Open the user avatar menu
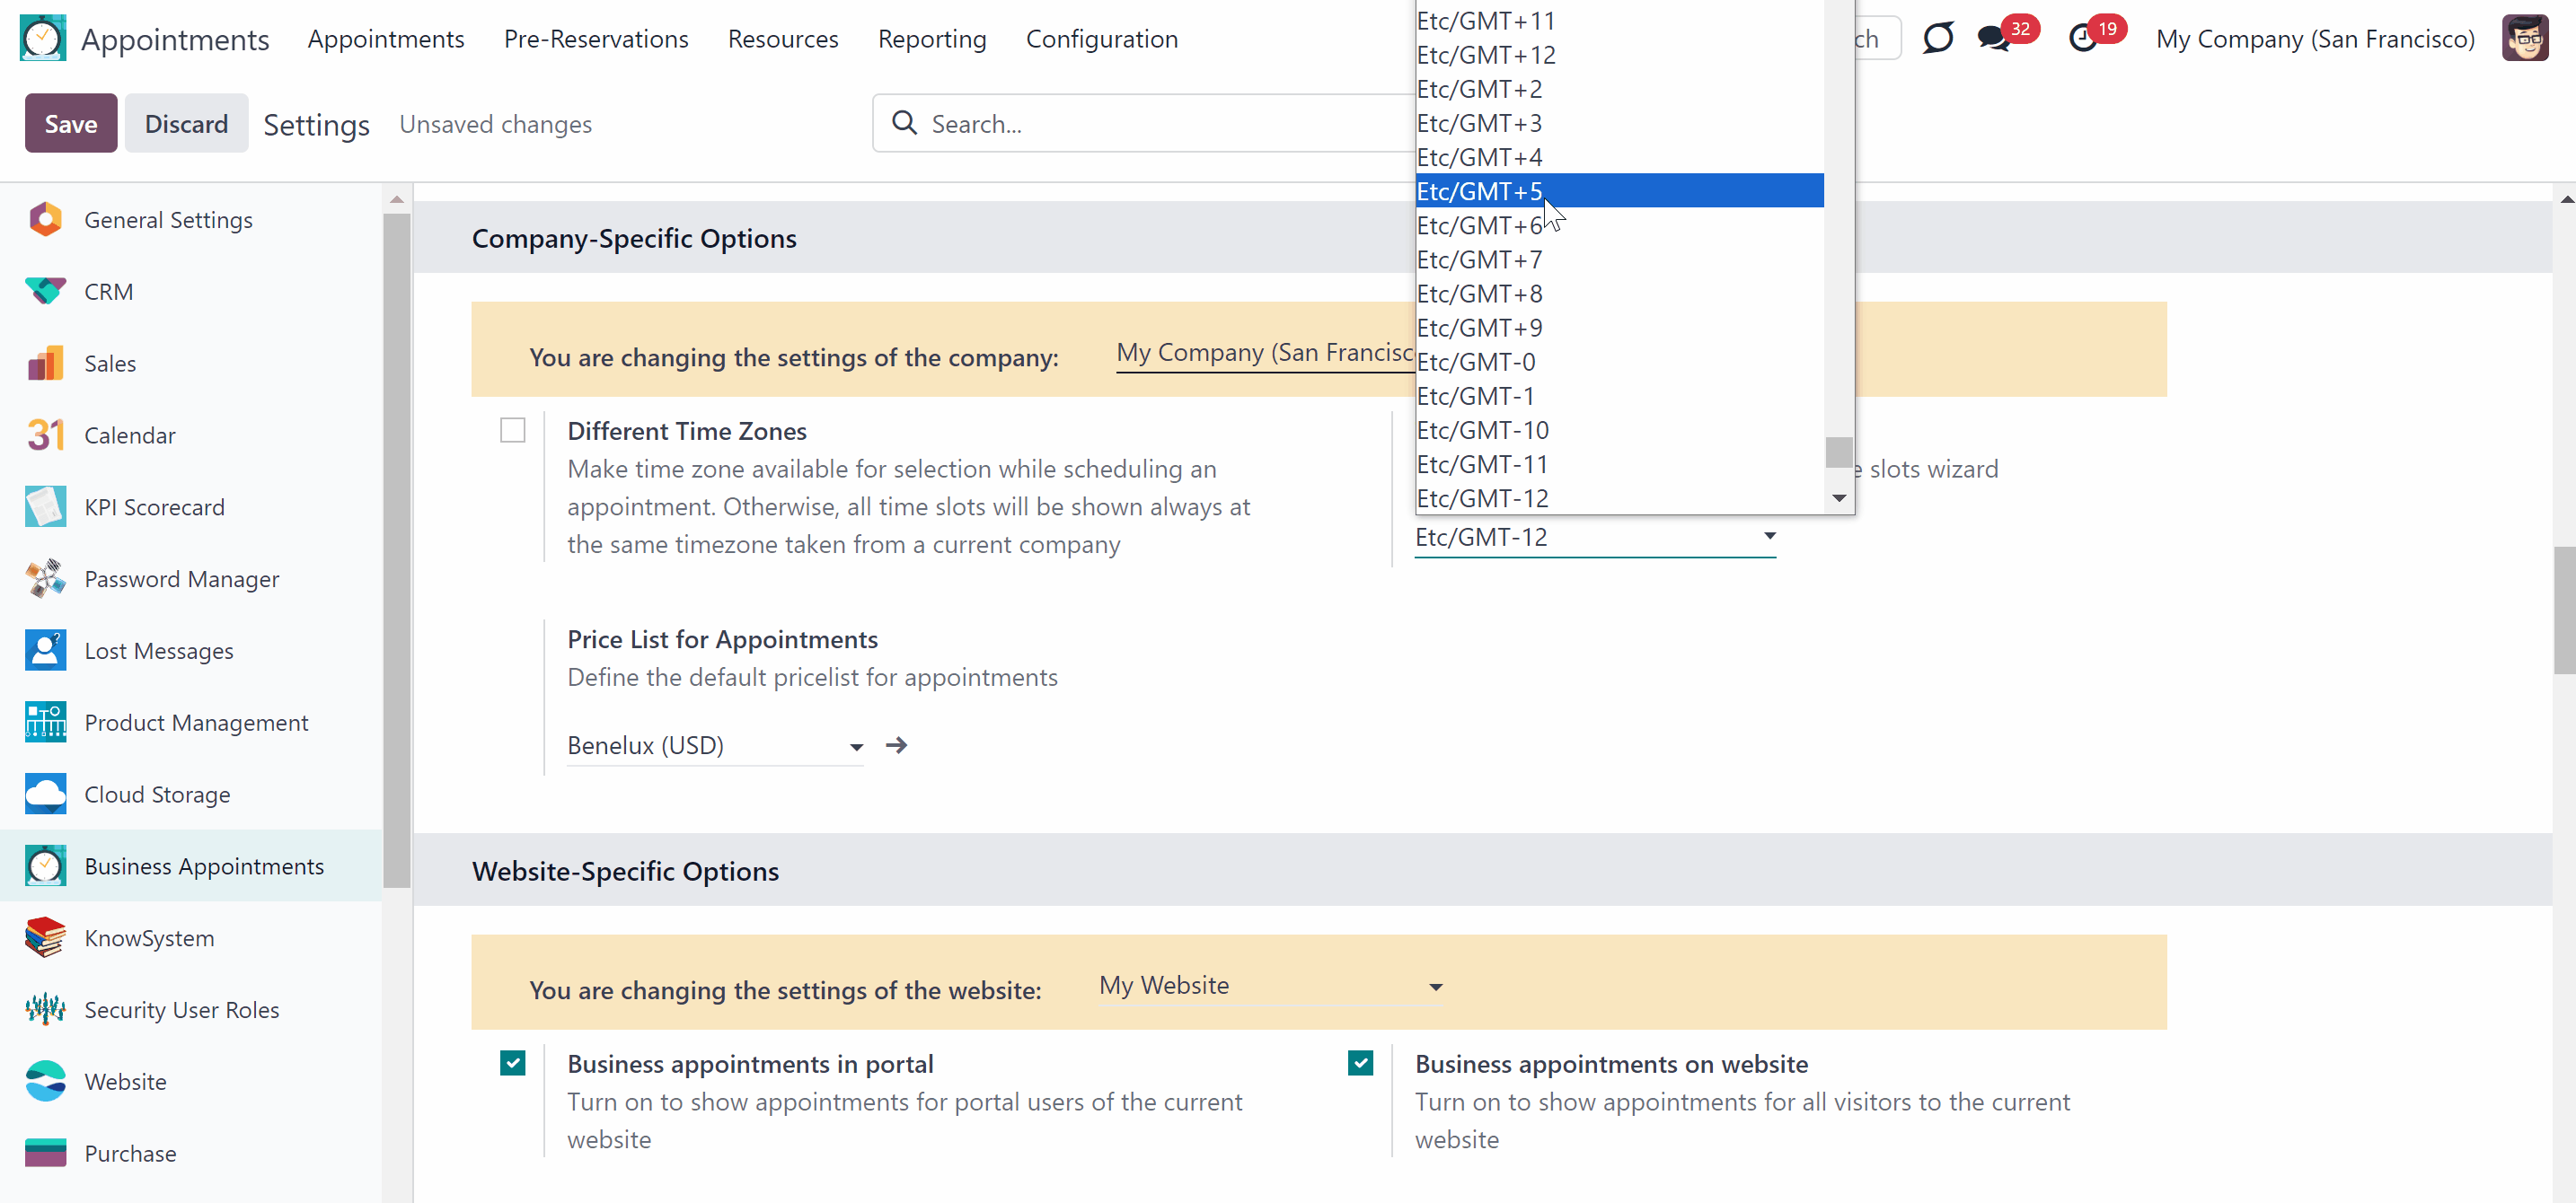Image resolution: width=2576 pixels, height=1203 pixels. click(x=2525, y=38)
